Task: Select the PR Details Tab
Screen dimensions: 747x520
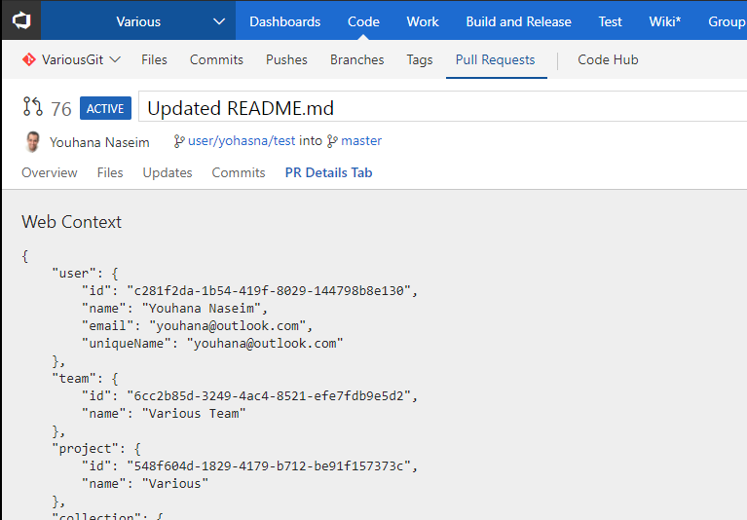Action: tap(329, 172)
